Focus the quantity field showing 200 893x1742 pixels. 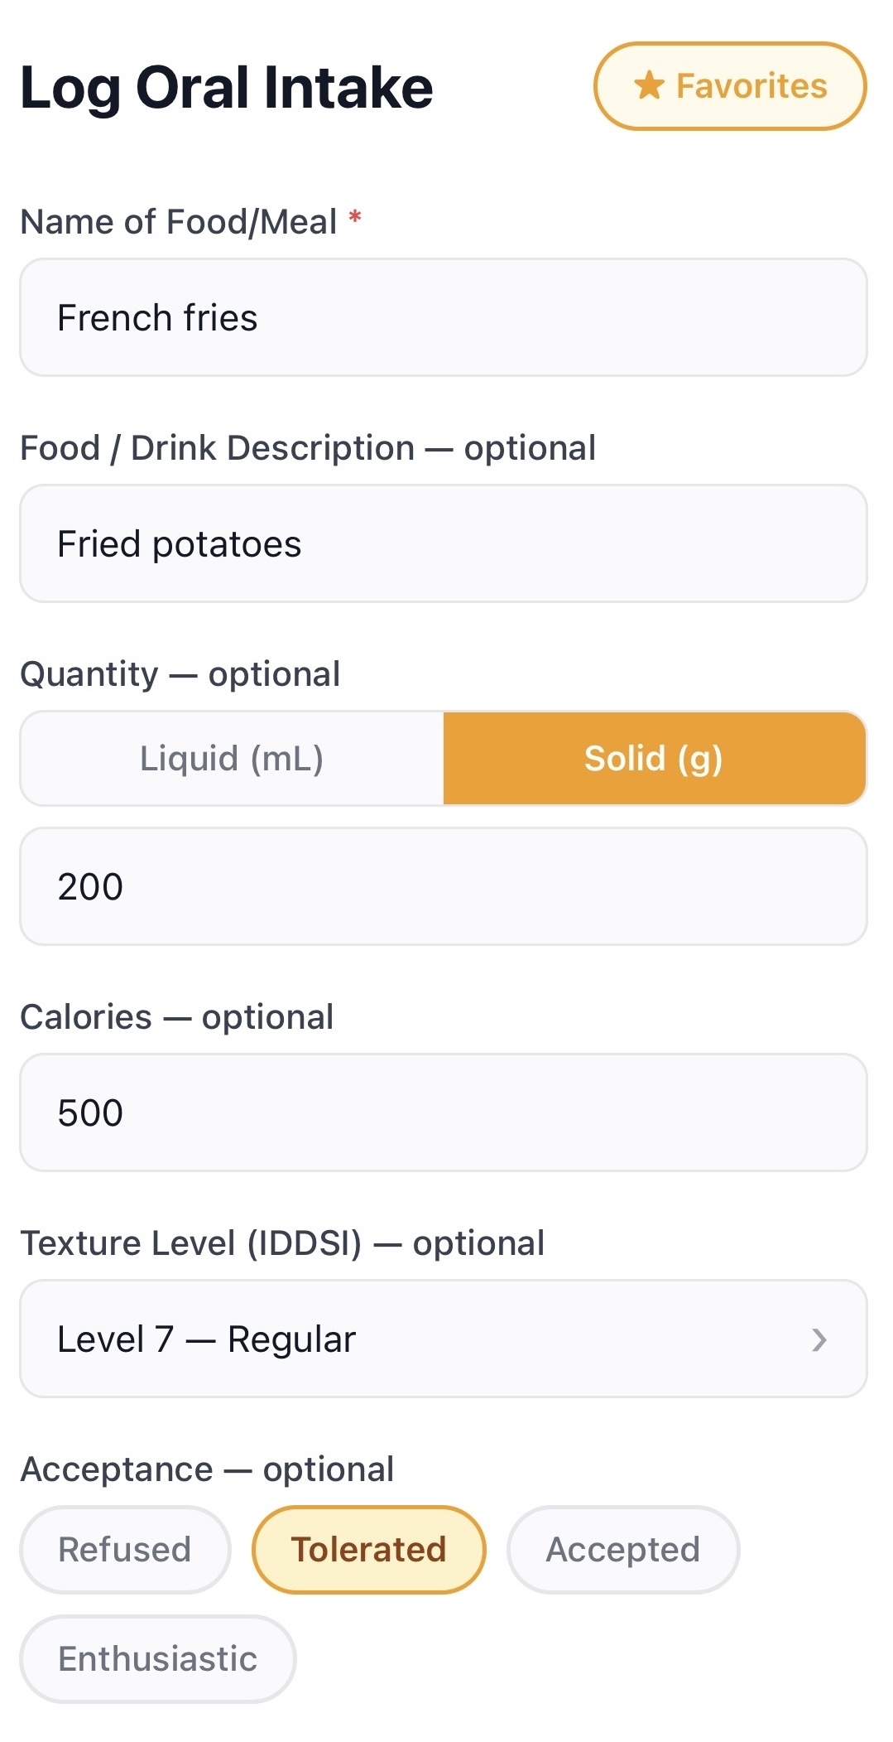click(444, 886)
